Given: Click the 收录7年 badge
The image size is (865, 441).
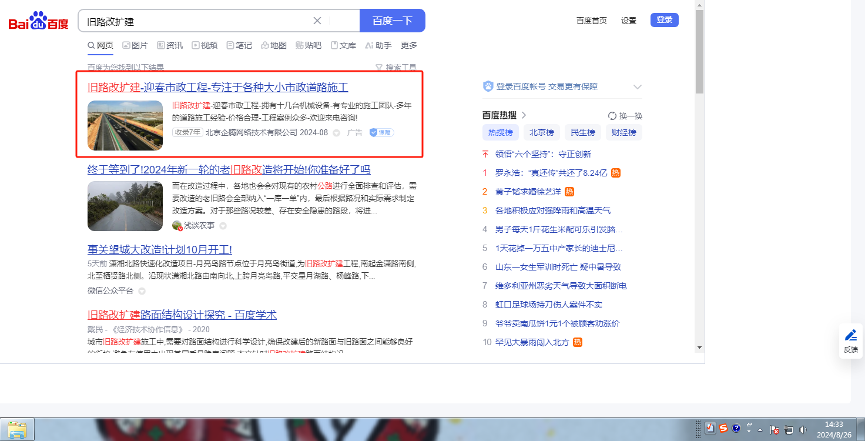Looking at the screenshot, I should click(187, 132).
